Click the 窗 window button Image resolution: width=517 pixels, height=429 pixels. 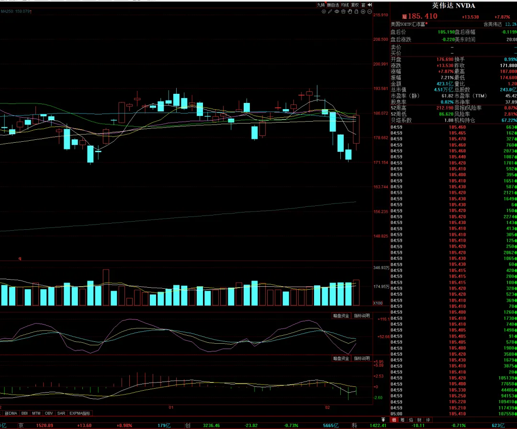pos(363,5)
